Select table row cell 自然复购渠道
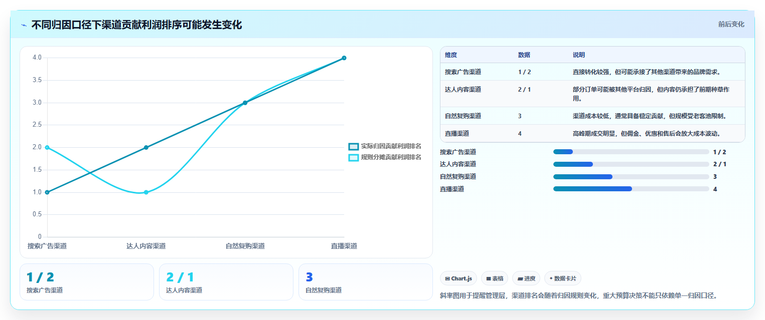The height and width of the screenshot is (320, 765). (x=463, y=116)
